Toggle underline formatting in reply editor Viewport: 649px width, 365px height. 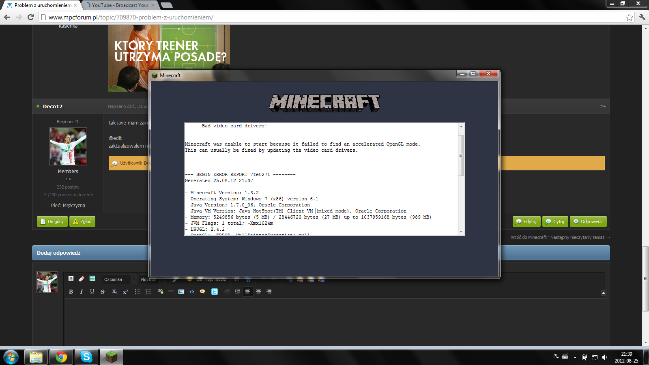92,292
